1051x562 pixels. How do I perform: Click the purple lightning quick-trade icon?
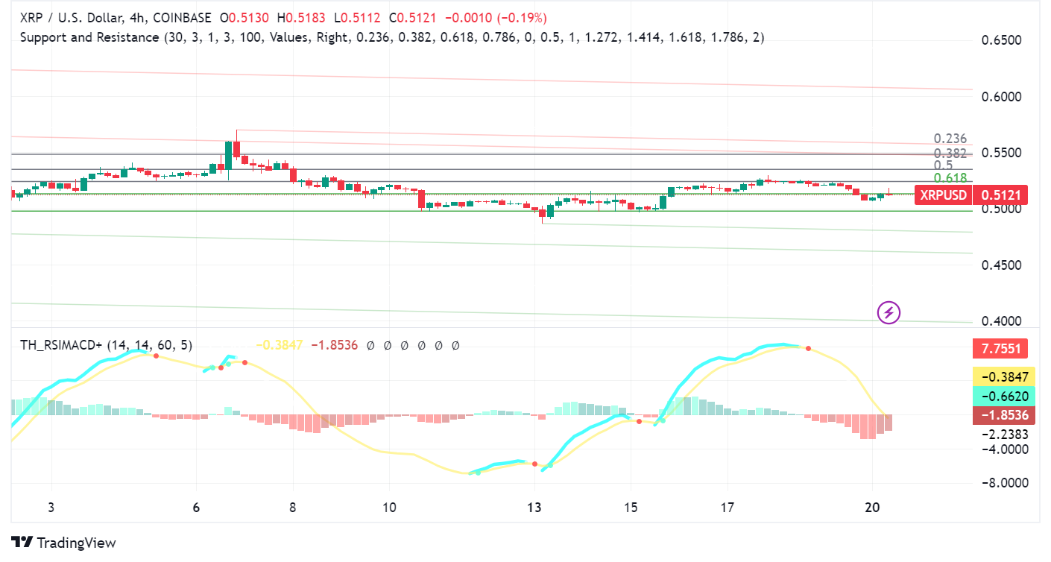[887, 314]
